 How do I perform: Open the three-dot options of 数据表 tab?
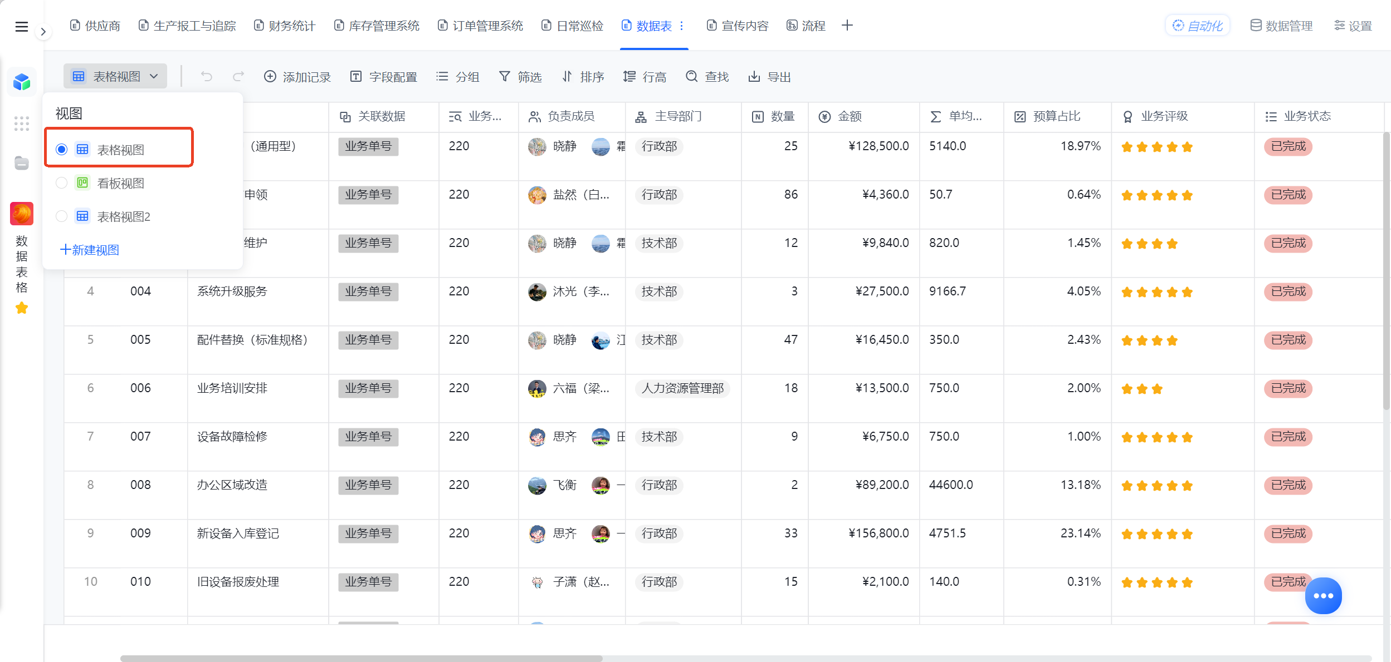pos(681,26)
